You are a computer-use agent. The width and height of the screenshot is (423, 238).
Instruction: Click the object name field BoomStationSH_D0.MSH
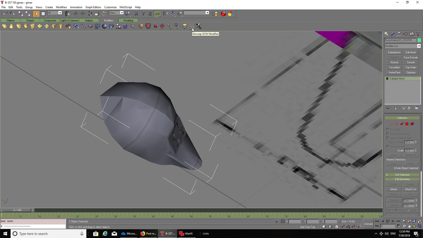coord(400,40)
